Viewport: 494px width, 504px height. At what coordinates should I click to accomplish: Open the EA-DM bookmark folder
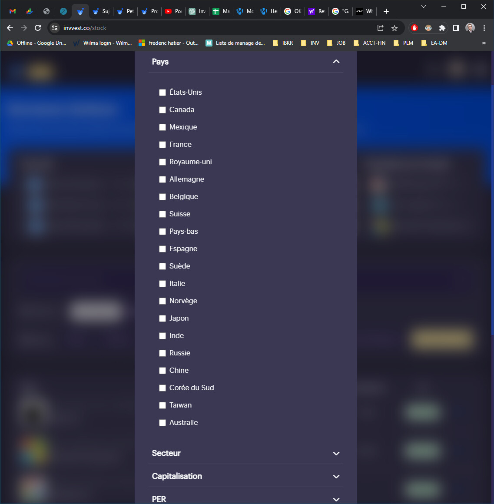434,43
